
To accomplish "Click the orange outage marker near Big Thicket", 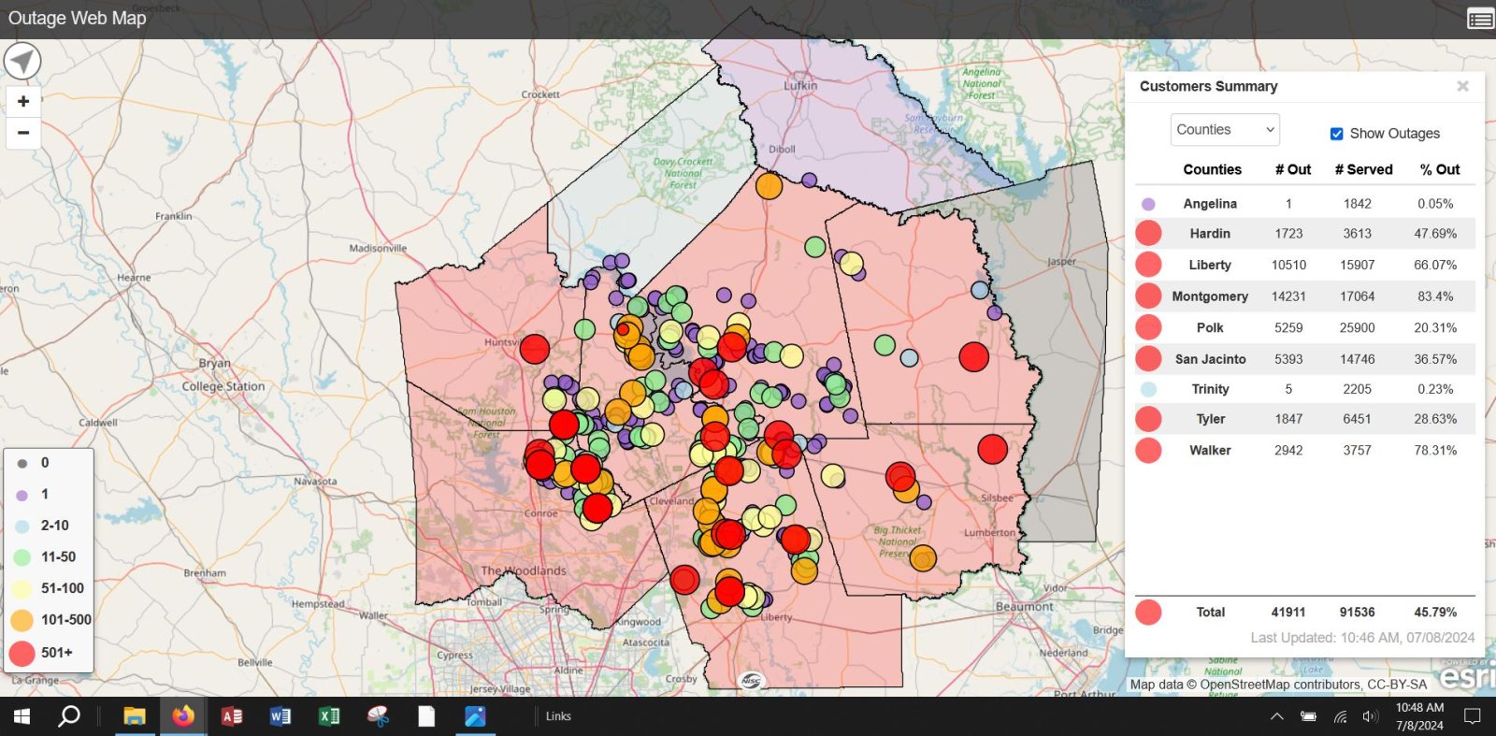I will (923, 559).
